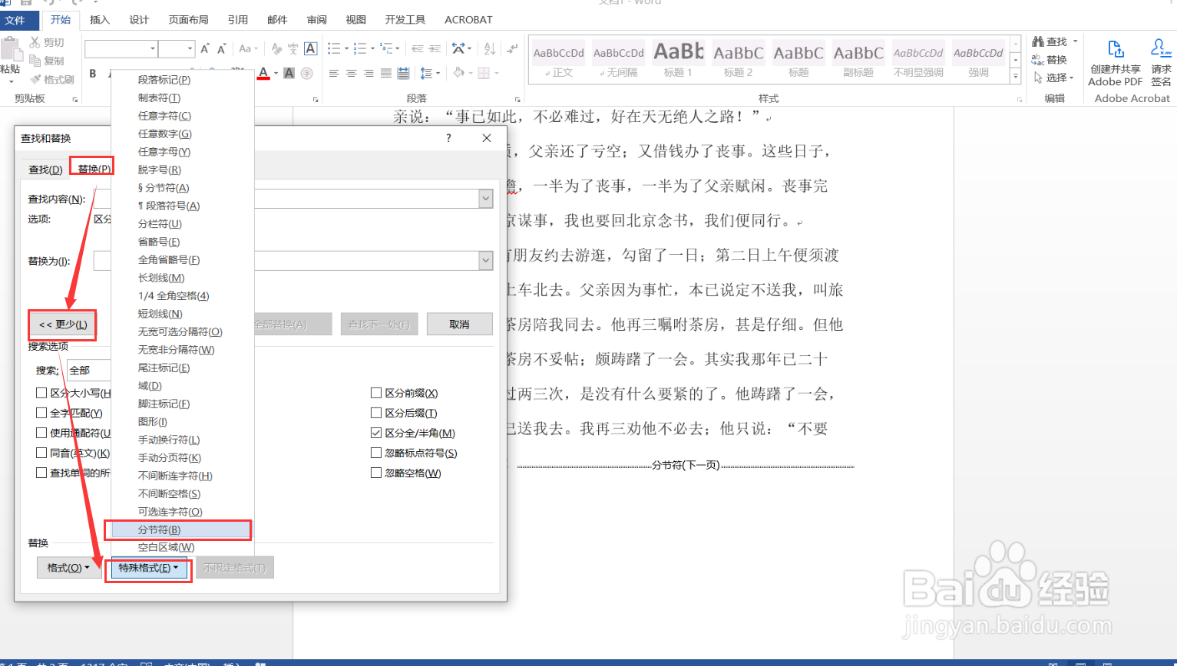Click the character border icon
Viewport: 1177px width, 666px height.
pos(310,49)
